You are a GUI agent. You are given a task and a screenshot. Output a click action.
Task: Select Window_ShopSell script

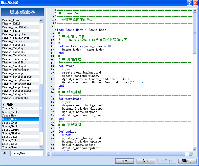(x=20, y=52)
